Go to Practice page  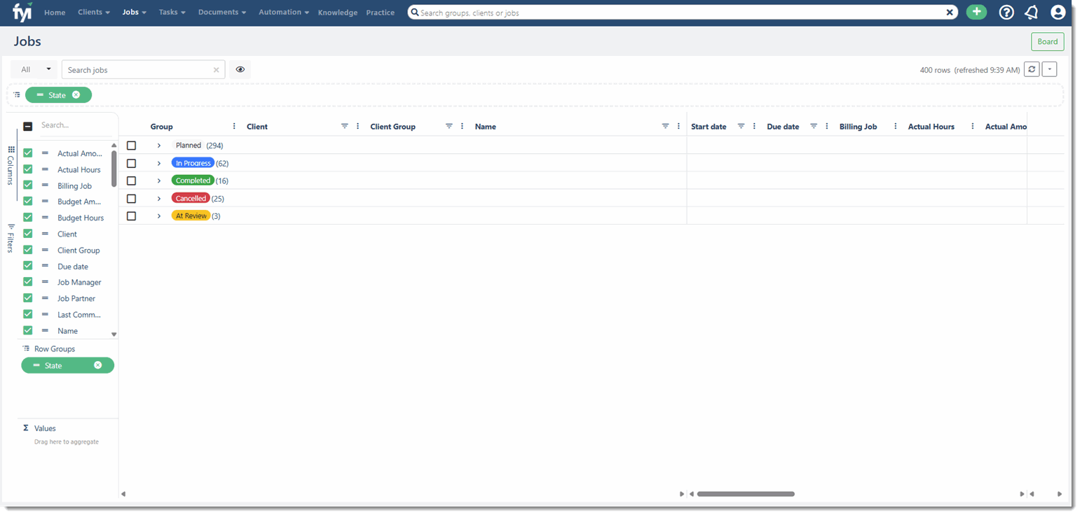click(381, 13)
